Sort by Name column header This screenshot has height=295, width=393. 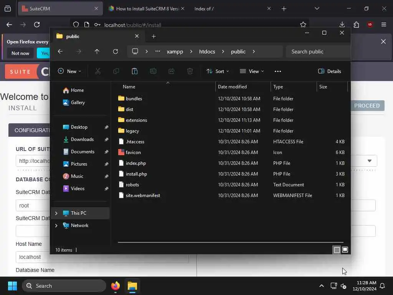point(129,86)
